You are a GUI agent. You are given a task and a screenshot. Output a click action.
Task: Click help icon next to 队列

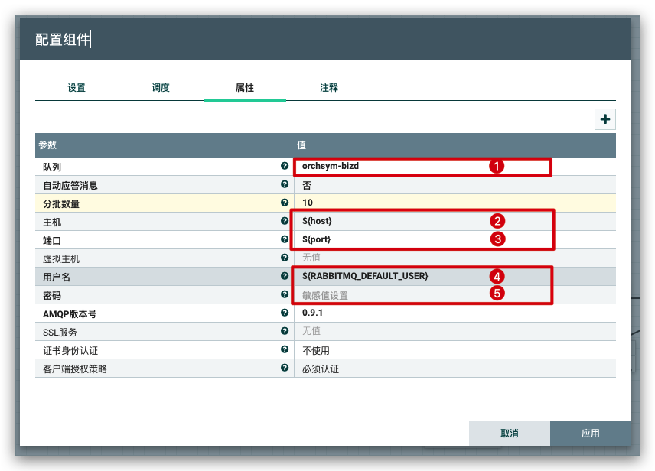[285, 166]
